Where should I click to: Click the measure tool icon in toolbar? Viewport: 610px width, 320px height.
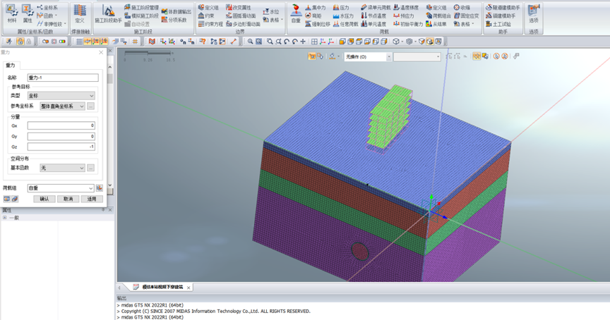pos(234,42)
